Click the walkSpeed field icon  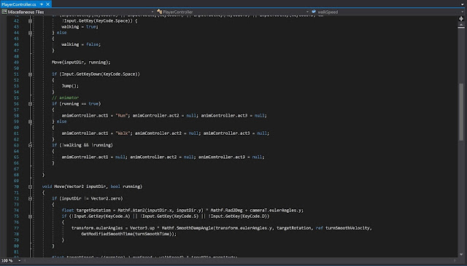click(314, 12)
